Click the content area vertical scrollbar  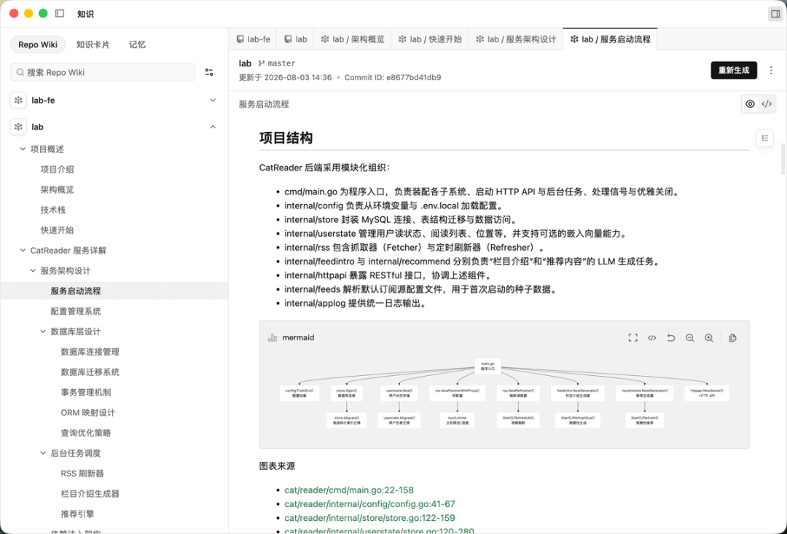tap(783, 160)
